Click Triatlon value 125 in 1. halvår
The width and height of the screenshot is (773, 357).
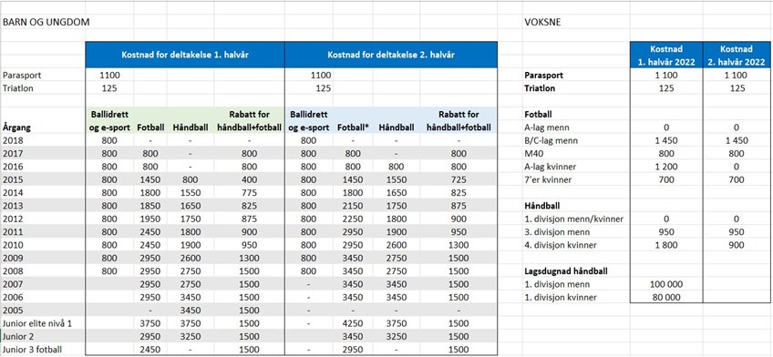[109, 88]
